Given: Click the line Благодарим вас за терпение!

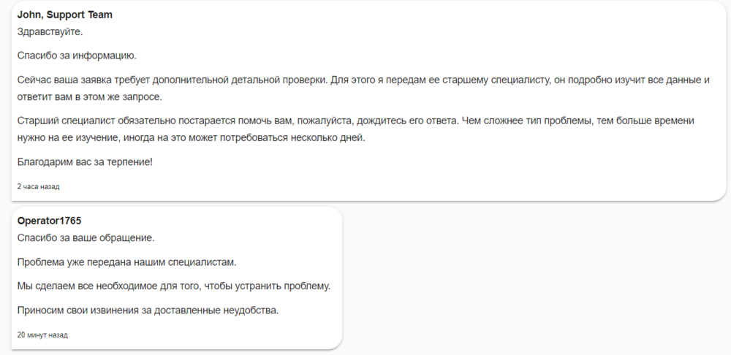Looking at the screenshot, I should [85, 161].
